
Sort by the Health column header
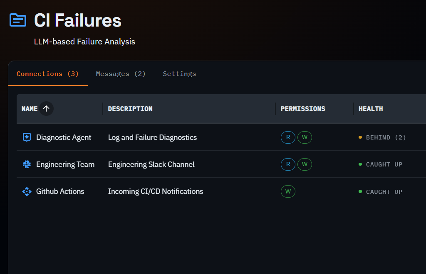[x=371, y=109]
